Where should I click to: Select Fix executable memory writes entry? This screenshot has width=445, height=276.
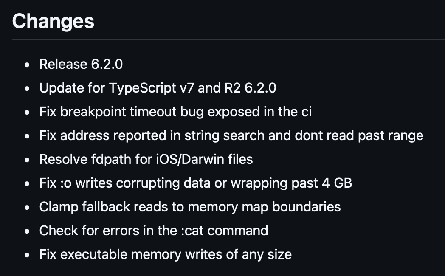[166, 254]
